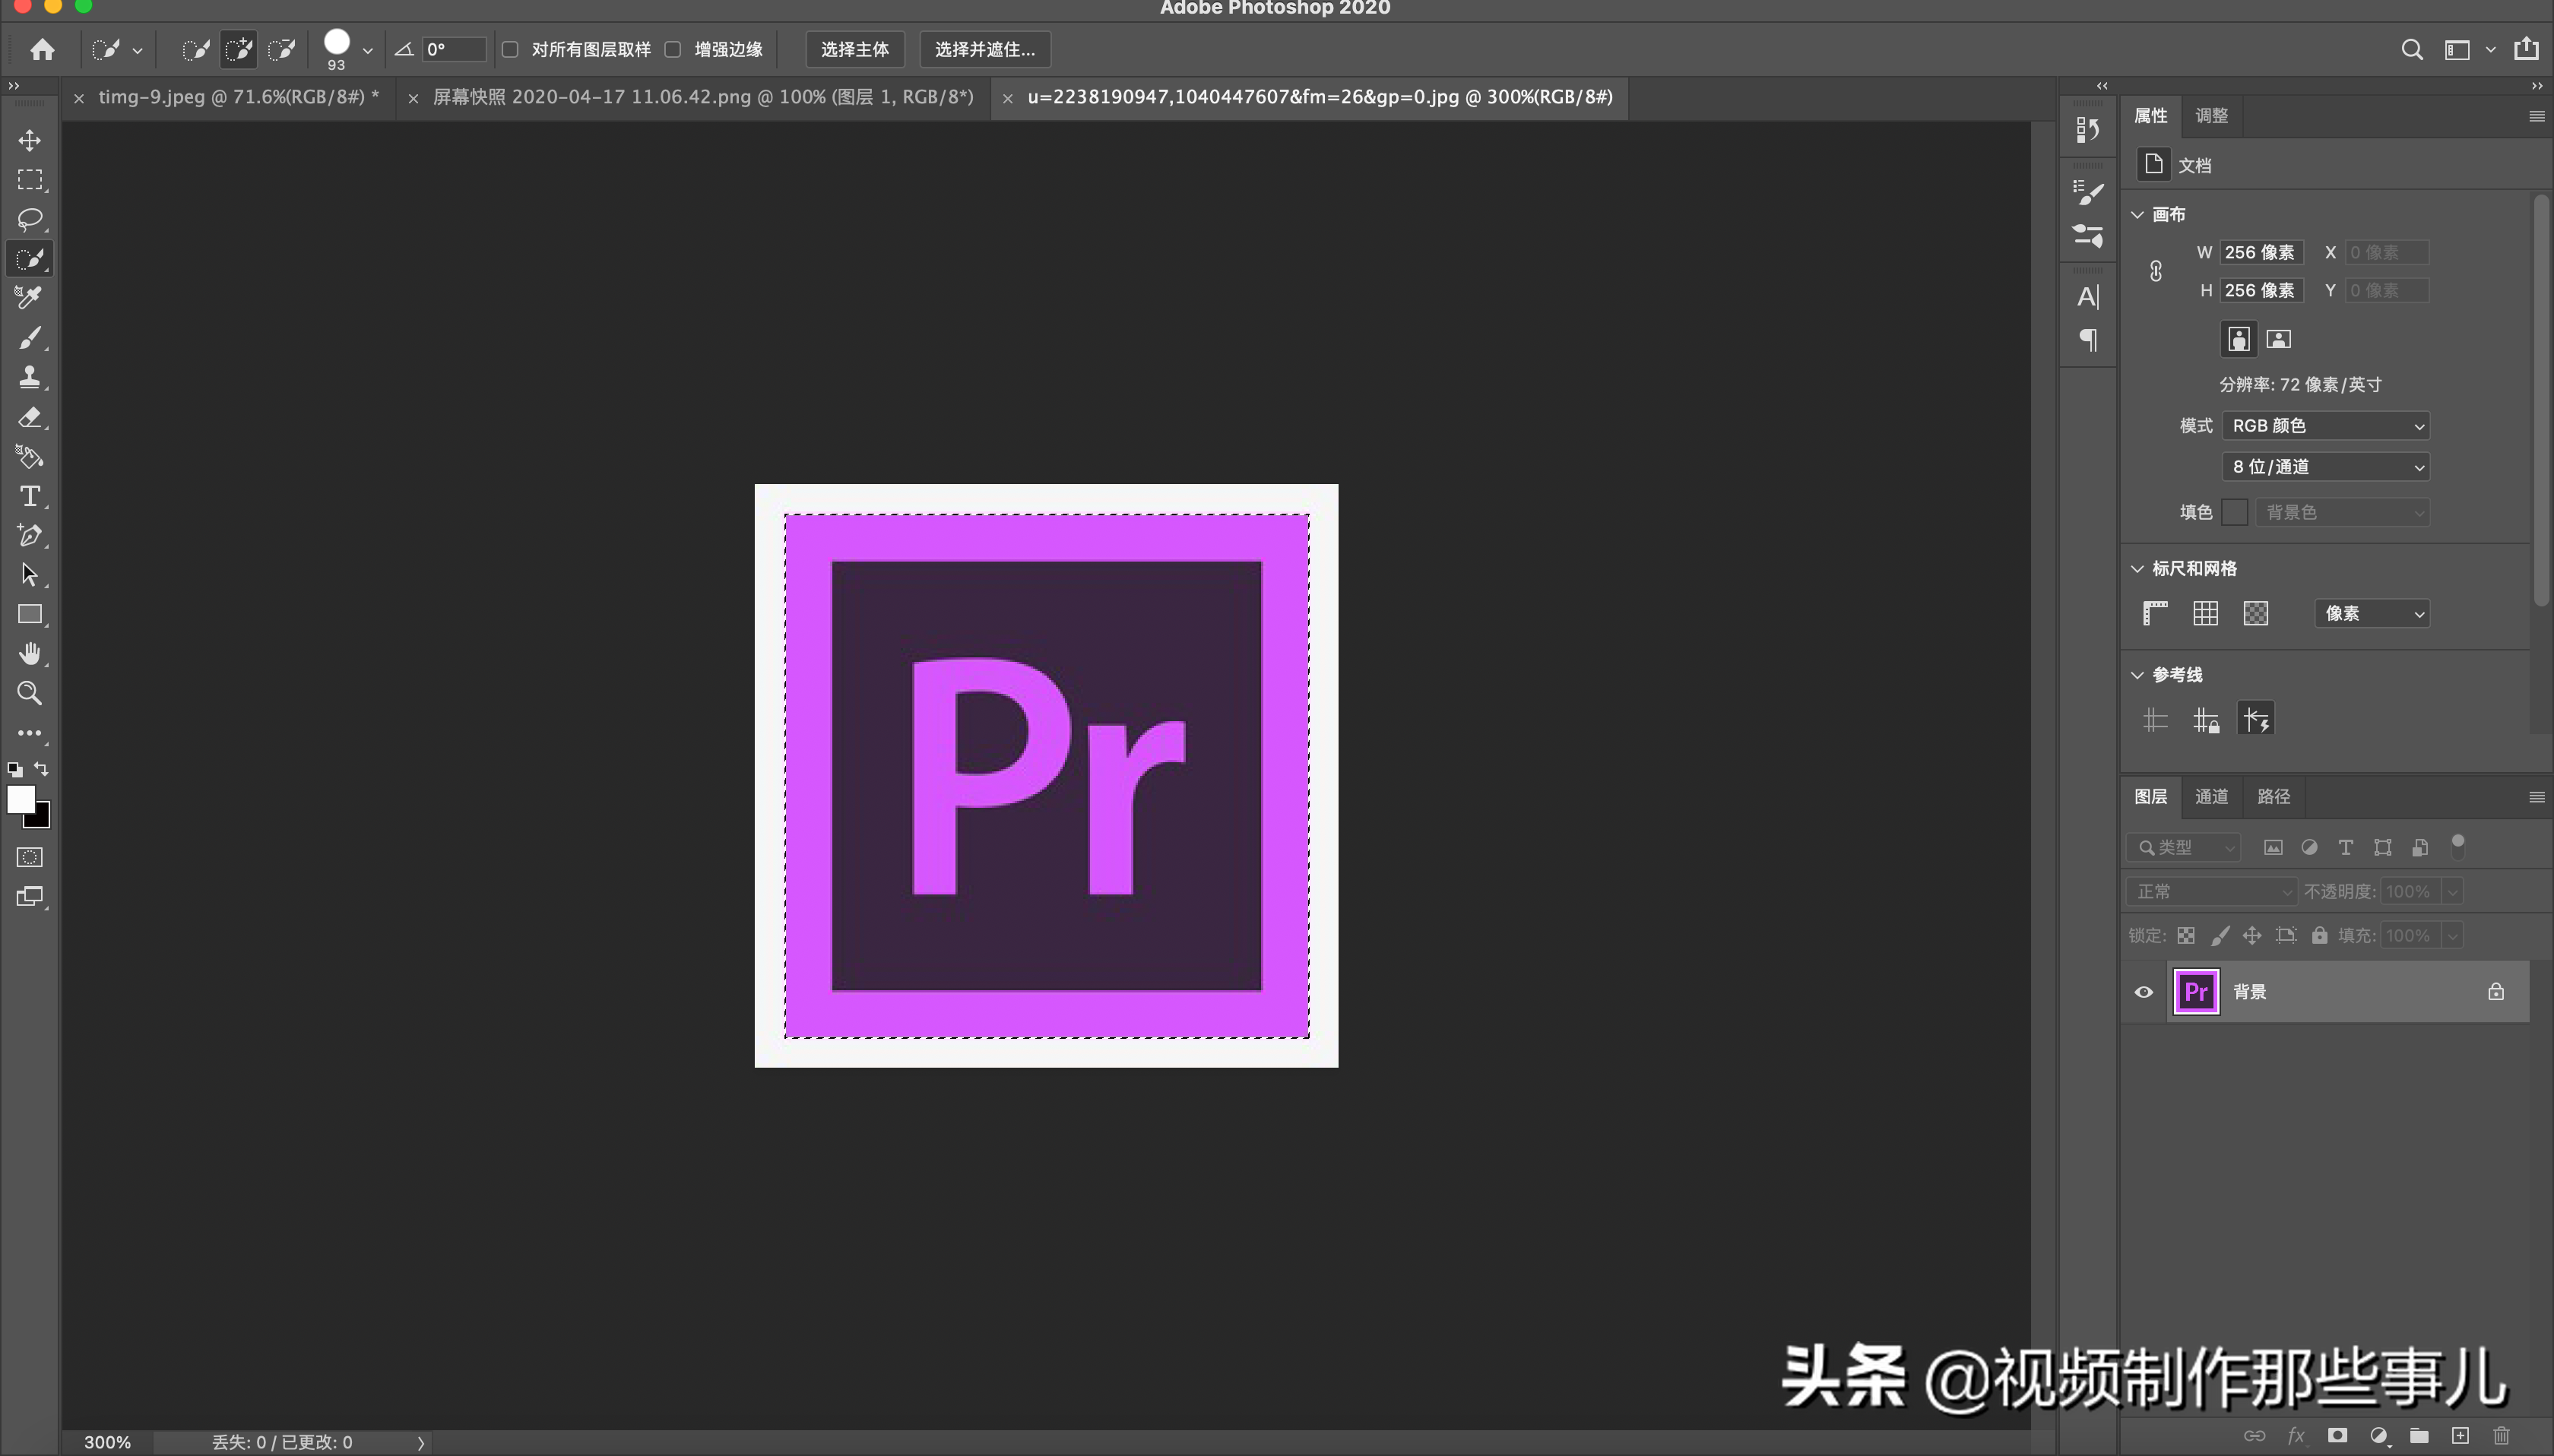Select the Lasso tool
The image size is (2554, 1456).
pos(30,219)
